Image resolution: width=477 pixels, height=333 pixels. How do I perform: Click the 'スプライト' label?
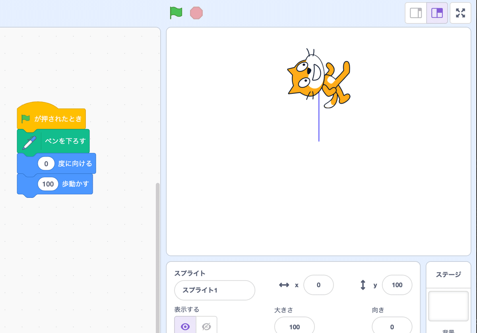click(190, 273)
